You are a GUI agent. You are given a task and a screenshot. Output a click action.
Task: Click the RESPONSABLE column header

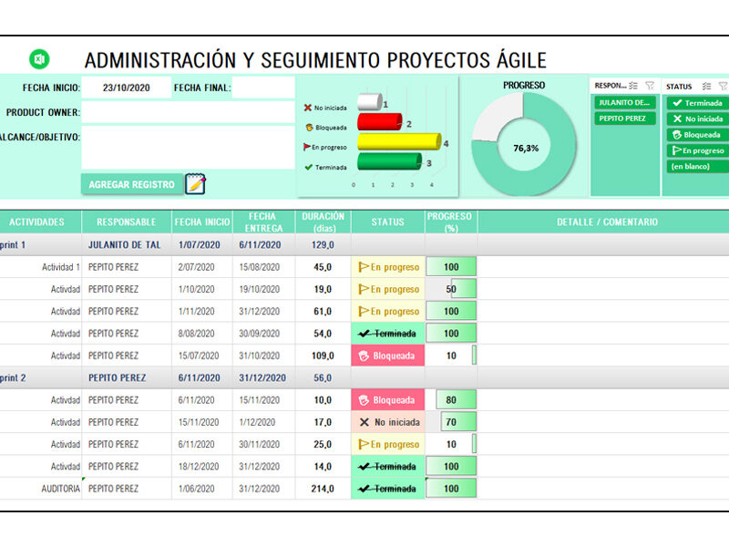click(127, 222)
